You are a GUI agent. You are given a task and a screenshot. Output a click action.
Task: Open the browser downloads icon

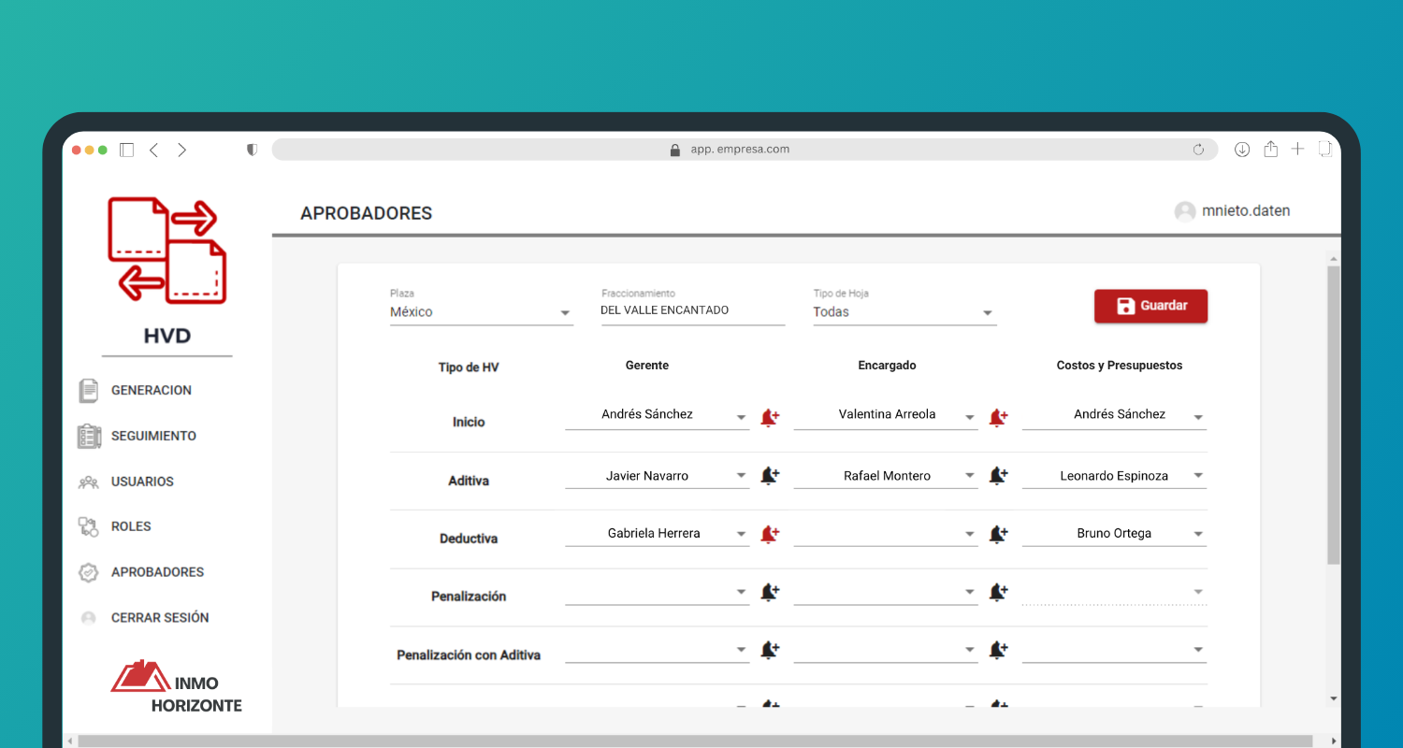pos(1242,150)
